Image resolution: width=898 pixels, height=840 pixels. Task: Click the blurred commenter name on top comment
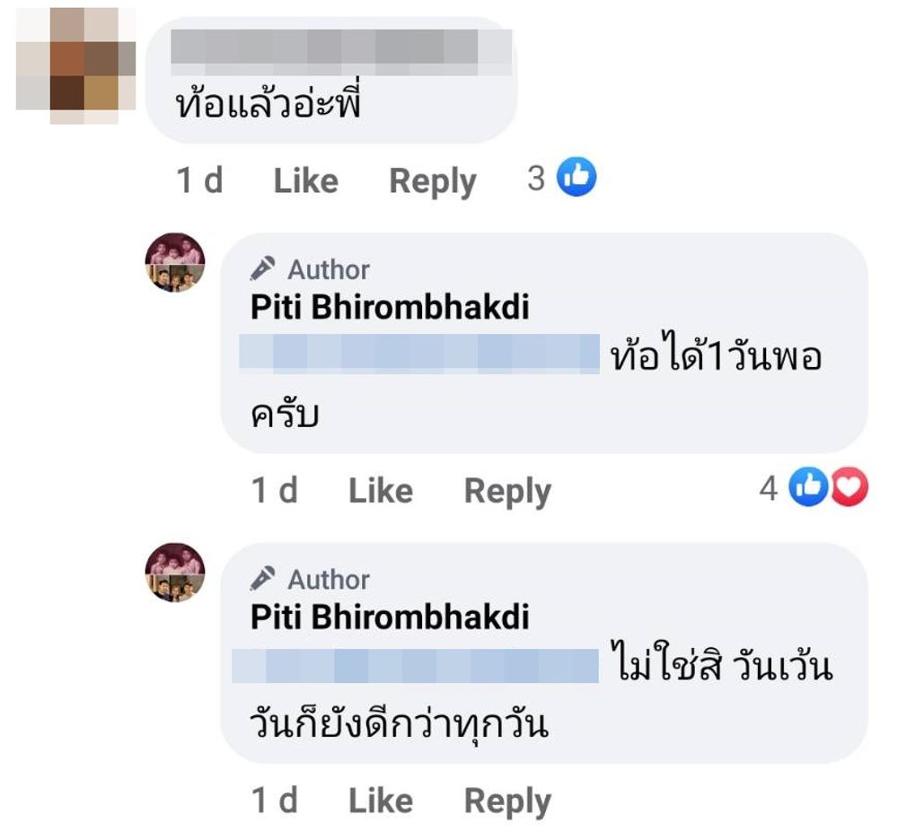pyautogui.click(x=341, y=52)
